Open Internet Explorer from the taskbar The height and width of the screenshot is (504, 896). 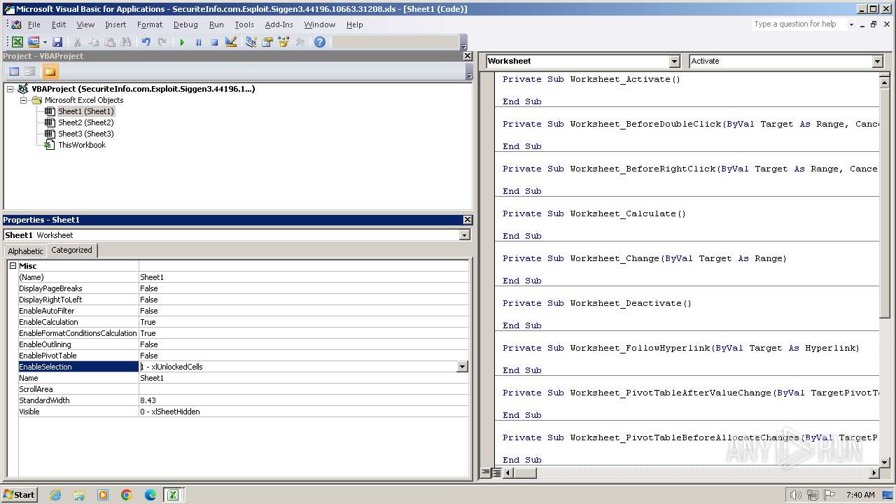point(55,495)
